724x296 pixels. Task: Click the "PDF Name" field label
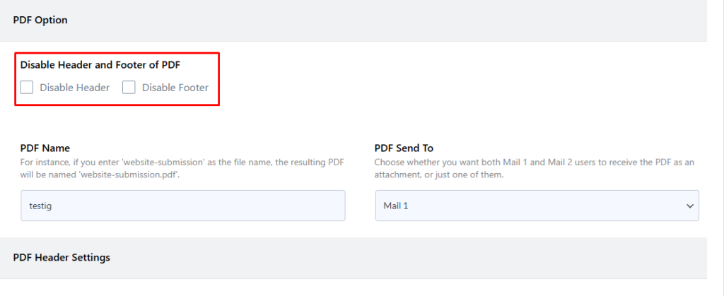(x=45, y=148)
